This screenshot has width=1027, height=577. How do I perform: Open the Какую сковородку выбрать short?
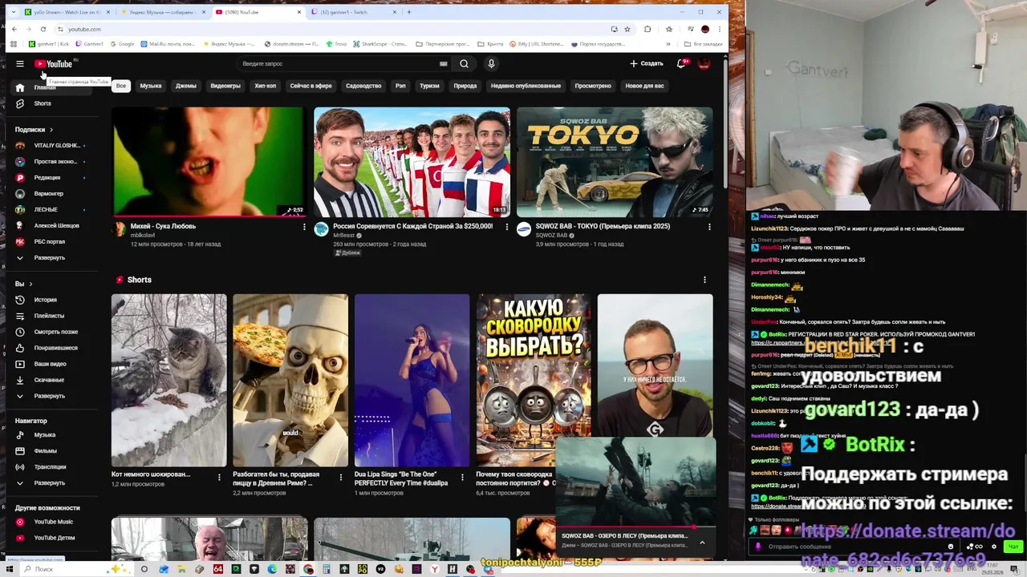[534, 380]
